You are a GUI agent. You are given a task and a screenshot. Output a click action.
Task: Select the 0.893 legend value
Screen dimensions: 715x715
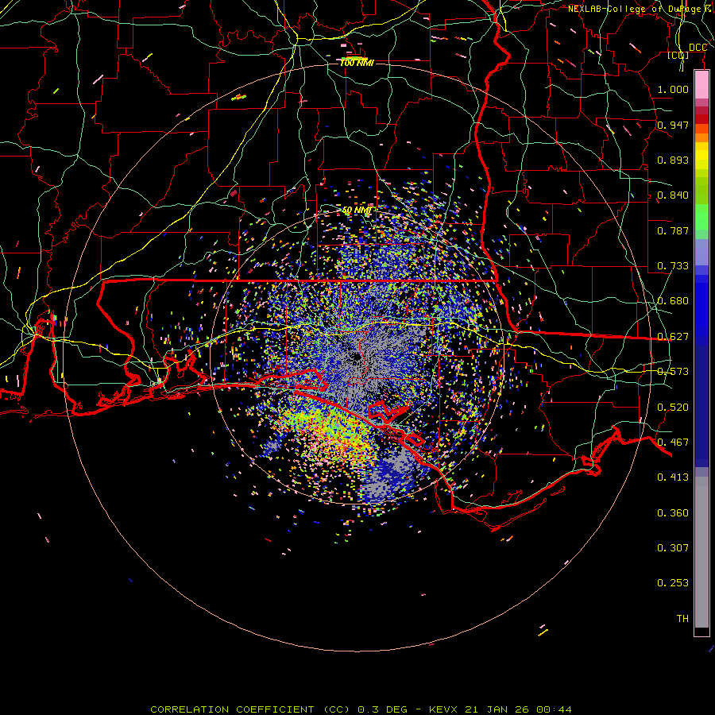point(673,160)
